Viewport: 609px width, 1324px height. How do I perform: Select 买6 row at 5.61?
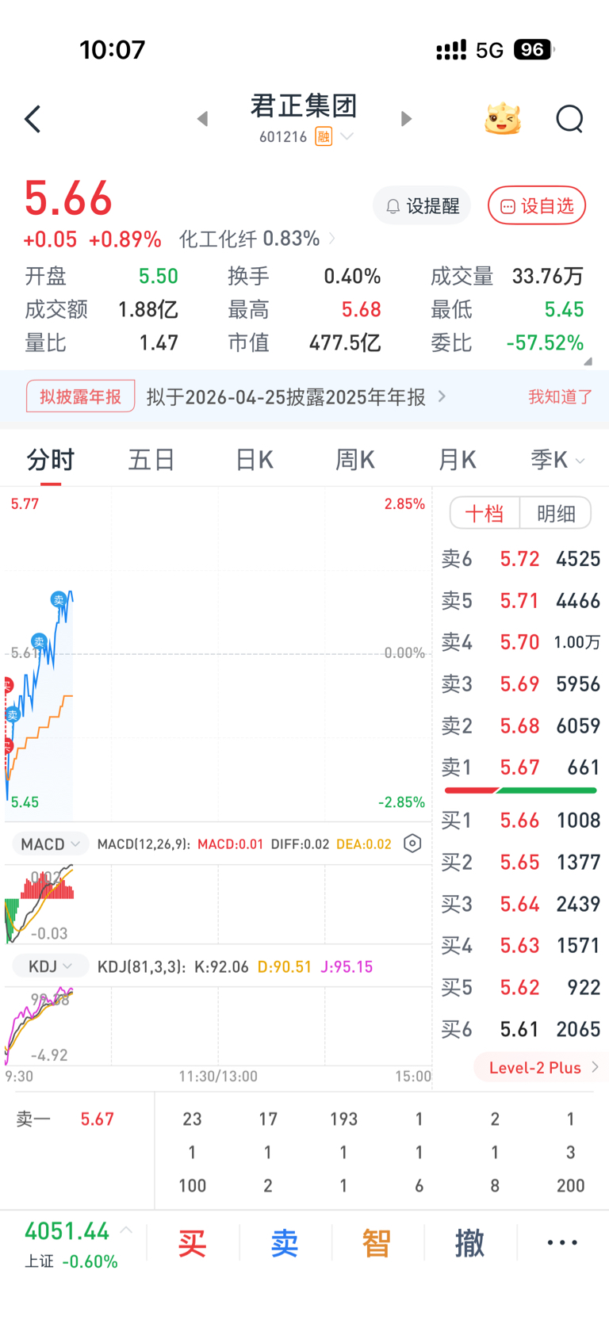click(x=520, y=1030)
